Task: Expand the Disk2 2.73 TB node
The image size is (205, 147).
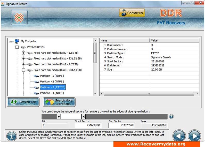Action: click(23, 64)
